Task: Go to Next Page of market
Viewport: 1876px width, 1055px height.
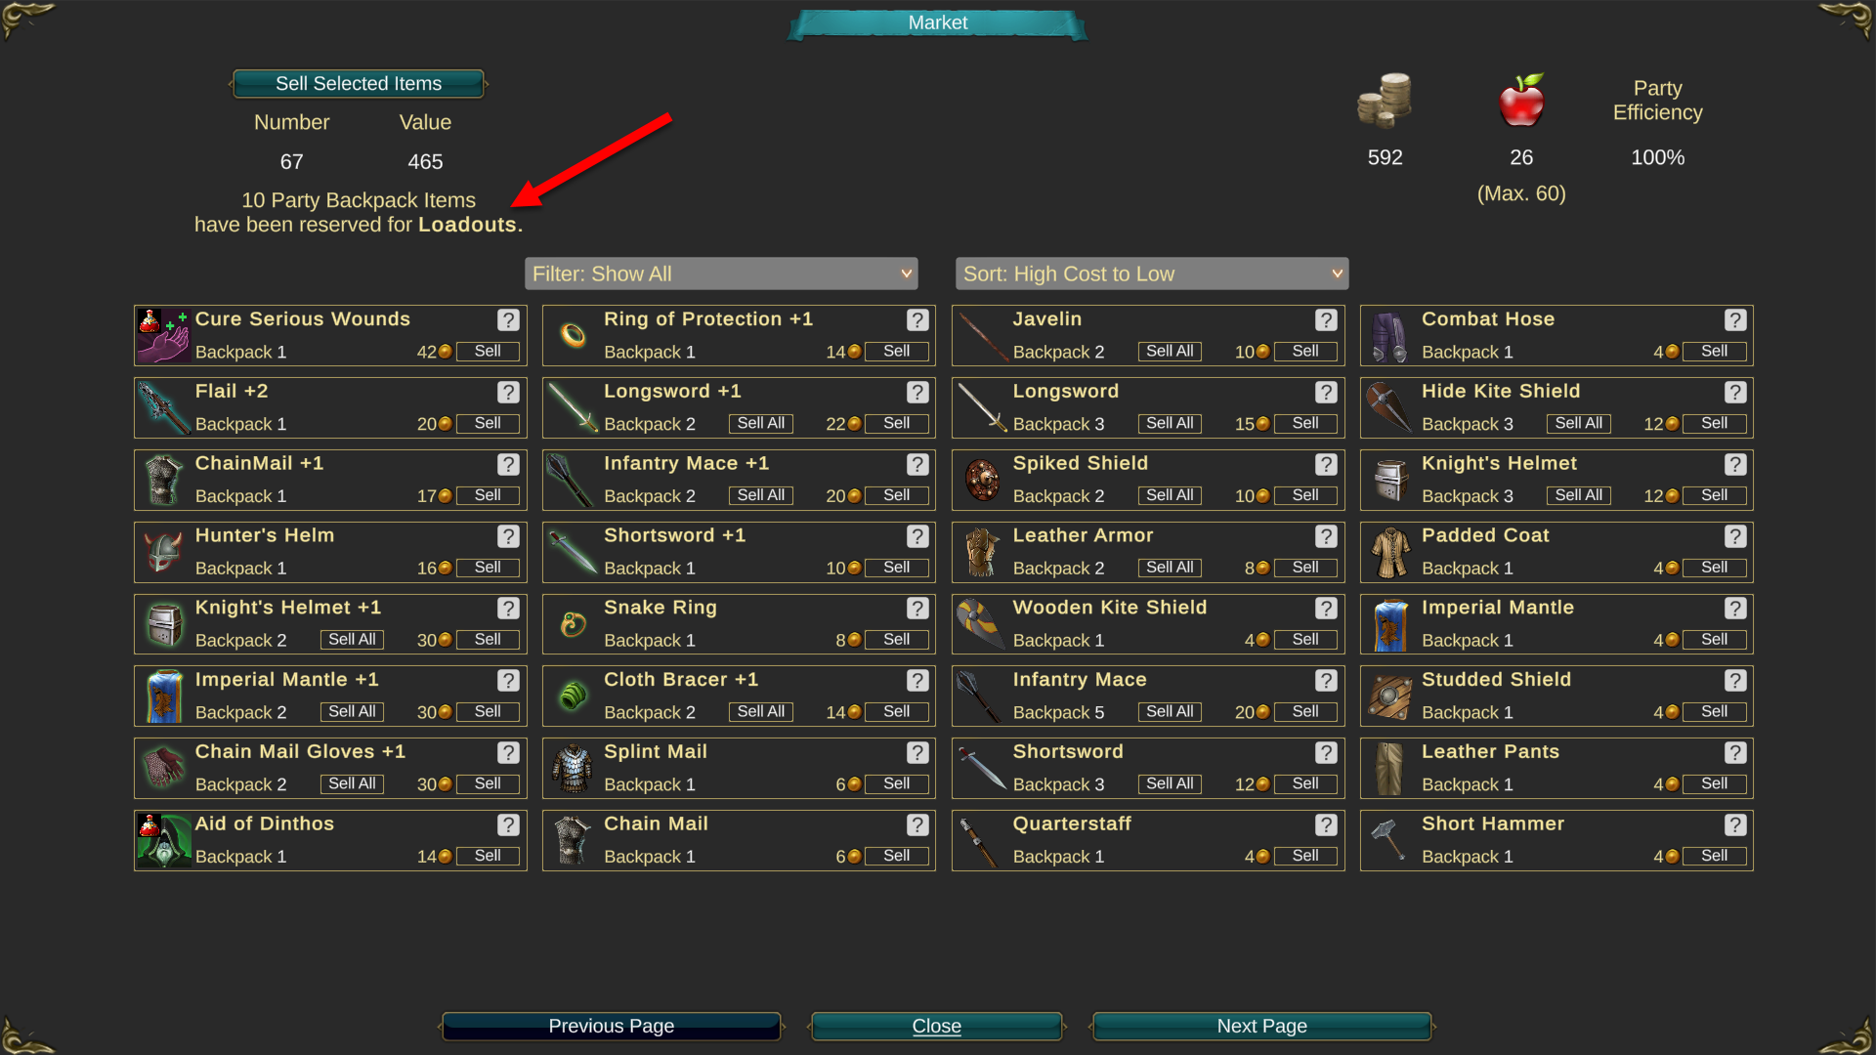Action: pos(1261,1026)
